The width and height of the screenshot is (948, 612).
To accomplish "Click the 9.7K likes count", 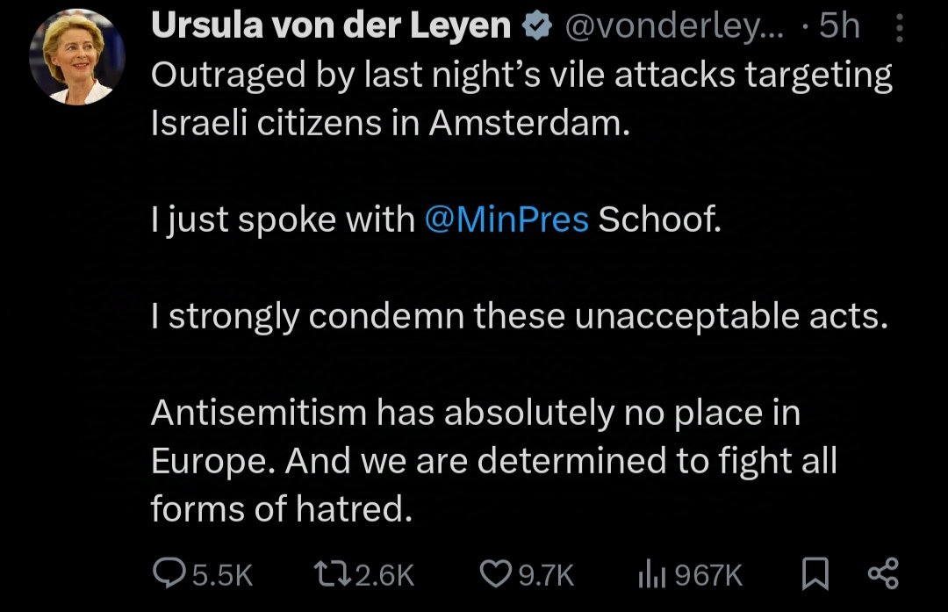I will [546, 575].
